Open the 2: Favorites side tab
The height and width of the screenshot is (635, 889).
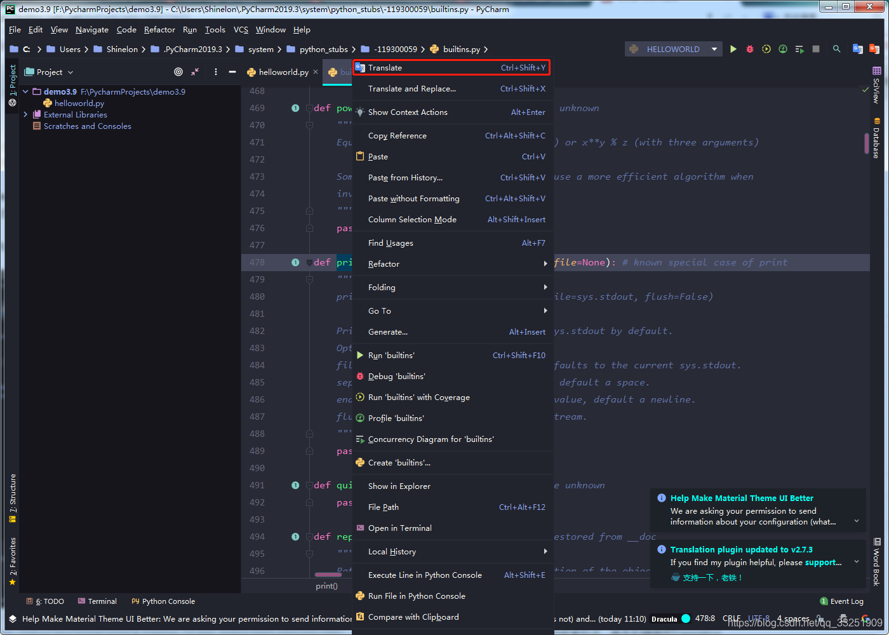click(12, 561)
